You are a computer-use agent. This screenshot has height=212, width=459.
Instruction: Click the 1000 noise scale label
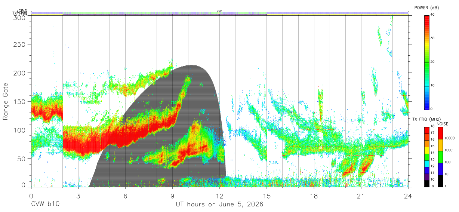[x=448, y=150]
